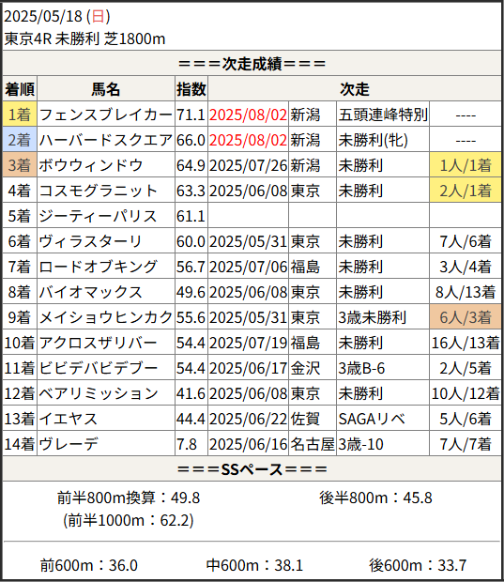Image resolution: width=504 pixels, height=582 pixels.
Task: Click the red 2025/08/02 date for 五頭連峰特別
Action: coord(248,115)
